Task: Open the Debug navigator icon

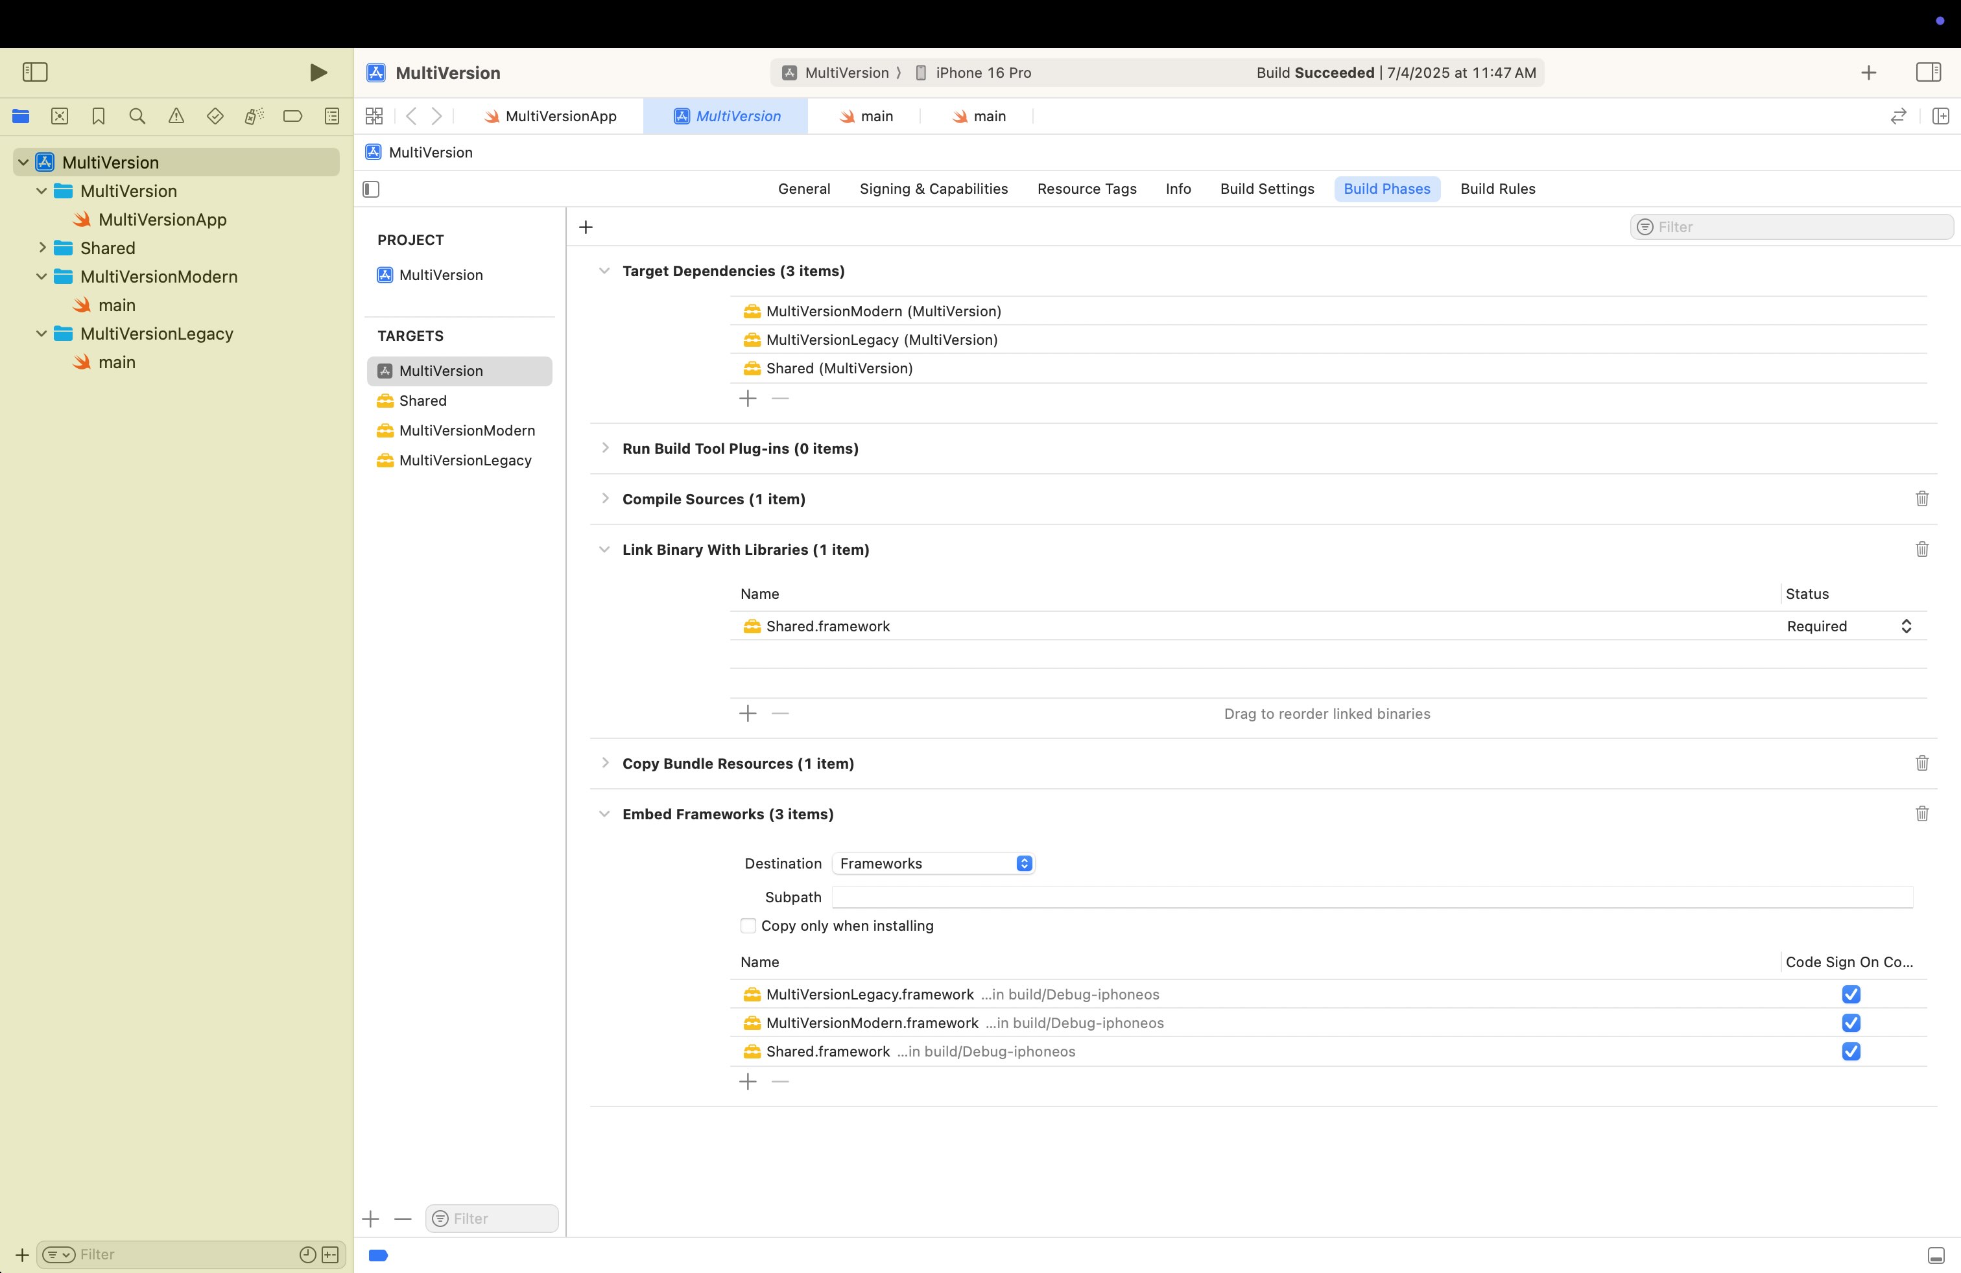Action: point(254,116)
